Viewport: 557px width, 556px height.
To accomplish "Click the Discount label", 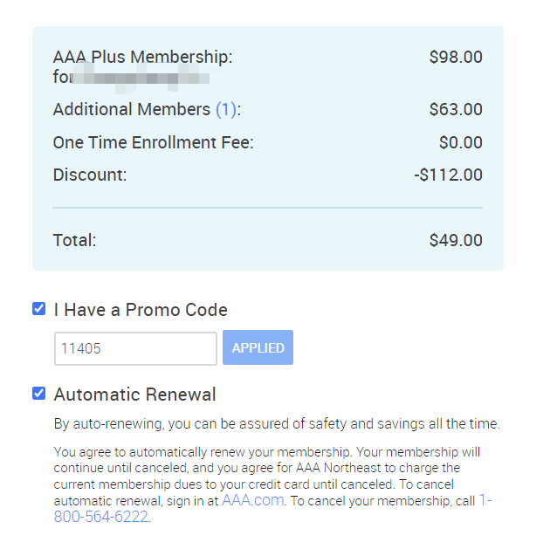I will (90, 175).
